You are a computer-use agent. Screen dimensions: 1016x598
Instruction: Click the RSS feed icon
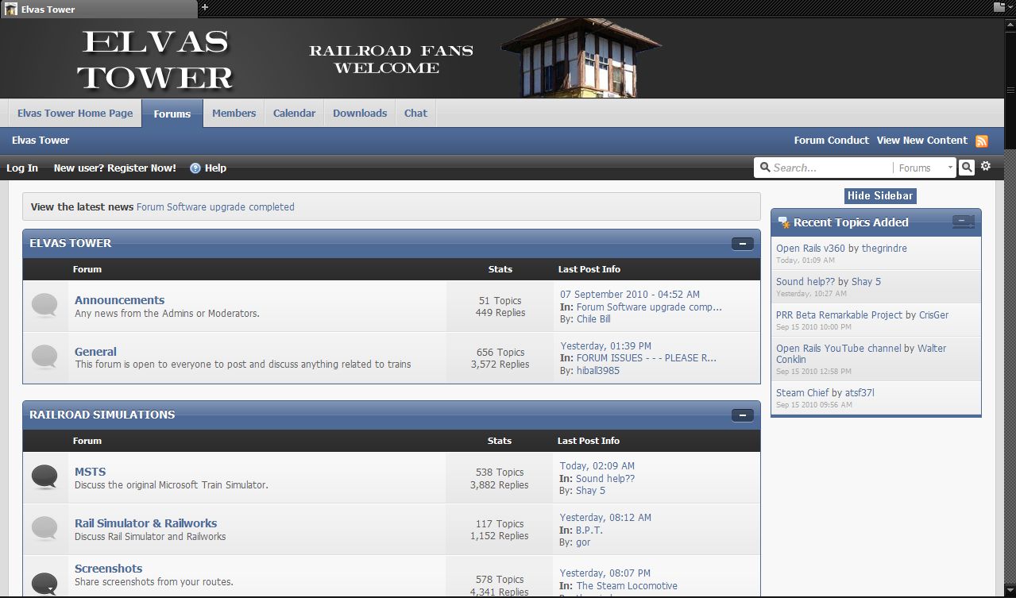click(982, 141)
